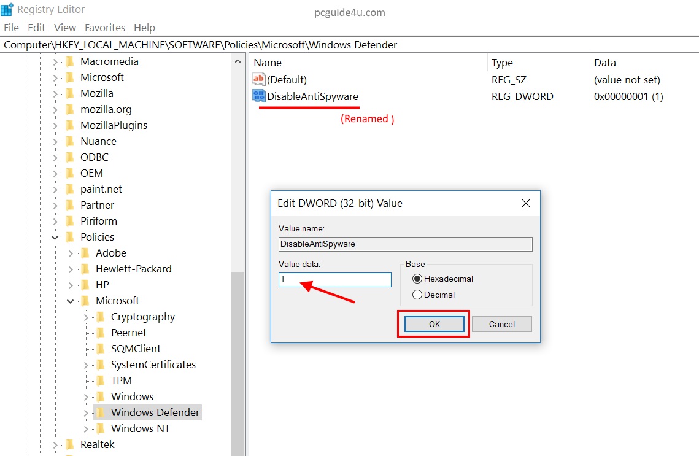This screenshot has width=699, height=456.
Task: Click the DisableAntiSpyware DWORD value icon
Action: [x=258, y=96]
